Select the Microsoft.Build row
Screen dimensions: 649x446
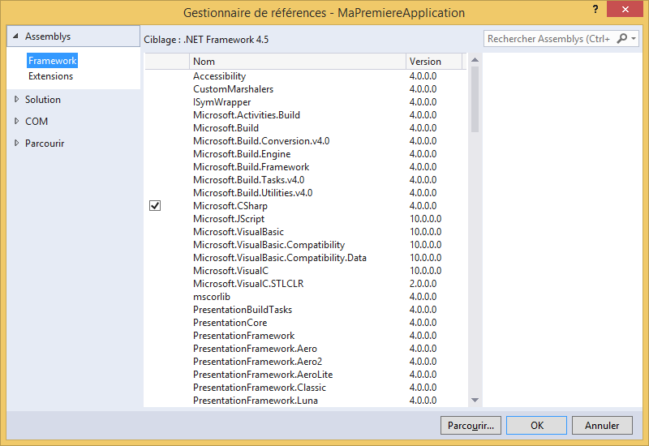point(306,128)
